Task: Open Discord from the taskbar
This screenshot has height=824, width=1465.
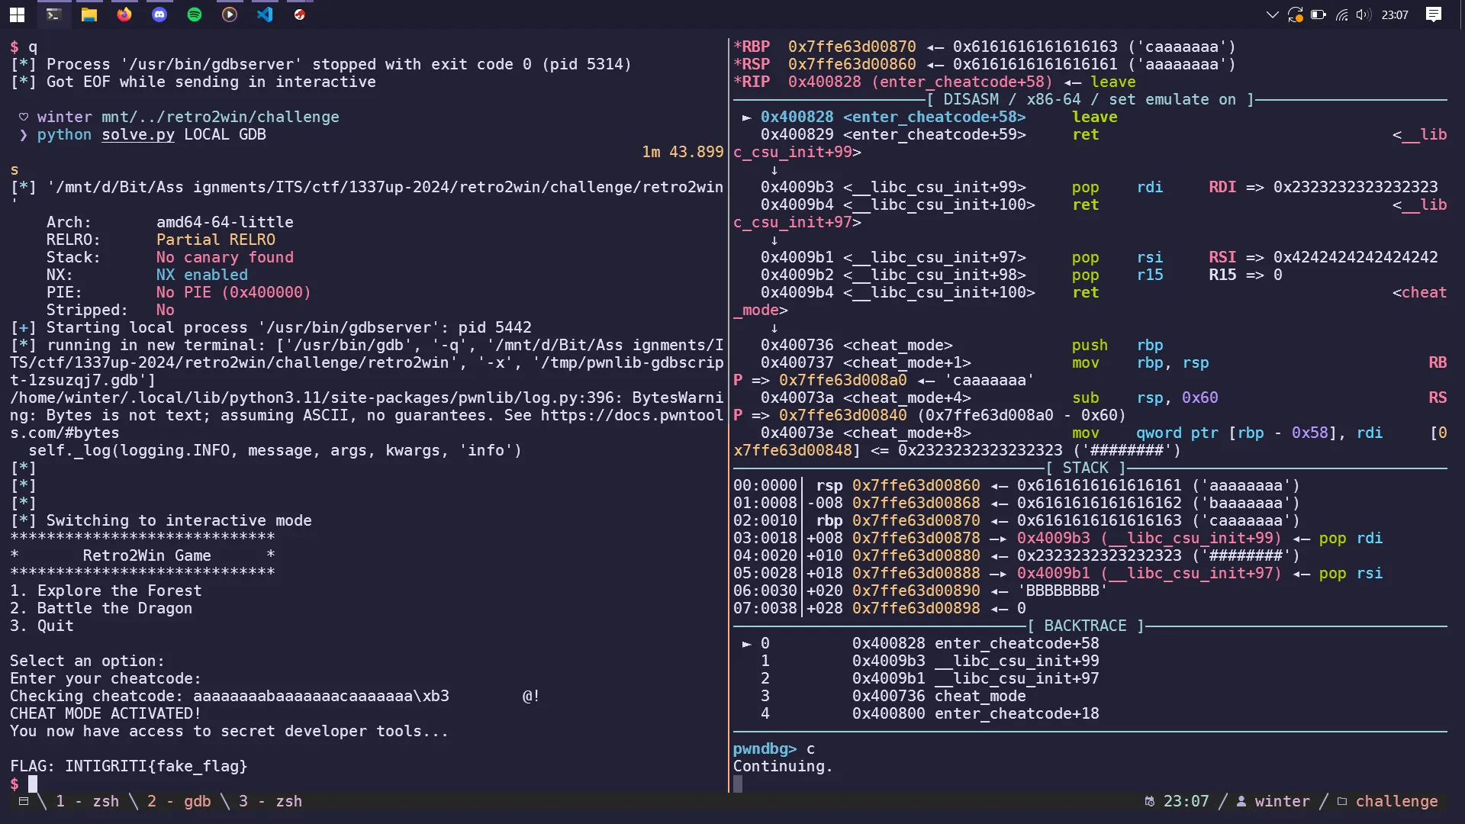Action: (159, 14)
